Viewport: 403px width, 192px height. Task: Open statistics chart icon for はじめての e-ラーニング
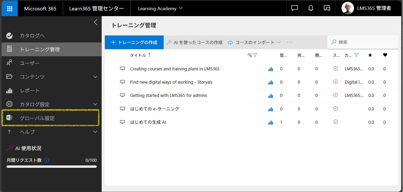[271, 109]
